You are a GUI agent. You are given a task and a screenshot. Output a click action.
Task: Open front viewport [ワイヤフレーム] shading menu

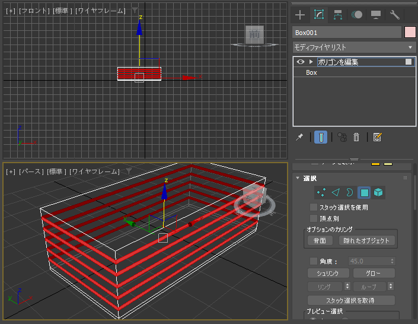[100, 11]
